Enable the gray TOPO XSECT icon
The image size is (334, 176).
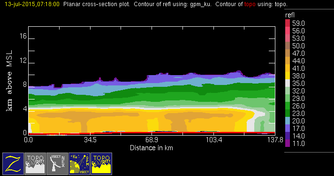pos(35,164)
